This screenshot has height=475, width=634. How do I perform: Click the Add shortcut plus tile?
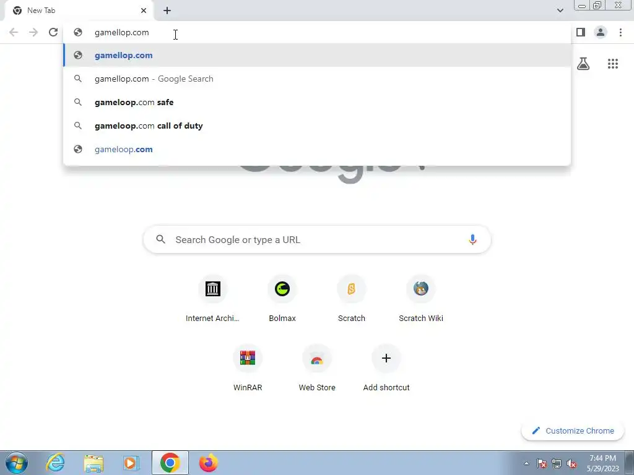coord(386,368)
